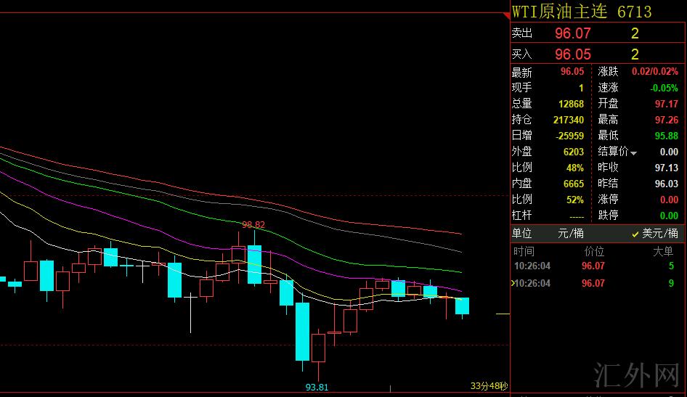Expand the 结算价 dropdown arrow
The width and height of the screenshot is (687, 397).
pos(634,153)
